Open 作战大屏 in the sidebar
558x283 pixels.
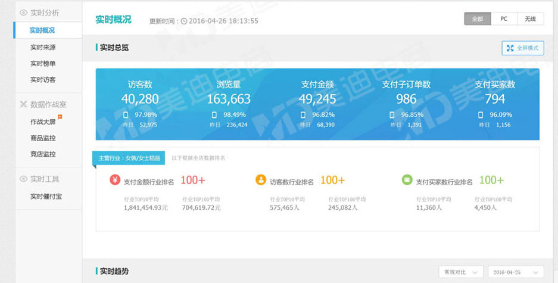pos(43,122)
